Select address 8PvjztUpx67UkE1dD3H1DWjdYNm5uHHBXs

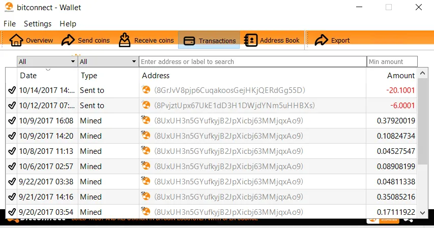235,106
